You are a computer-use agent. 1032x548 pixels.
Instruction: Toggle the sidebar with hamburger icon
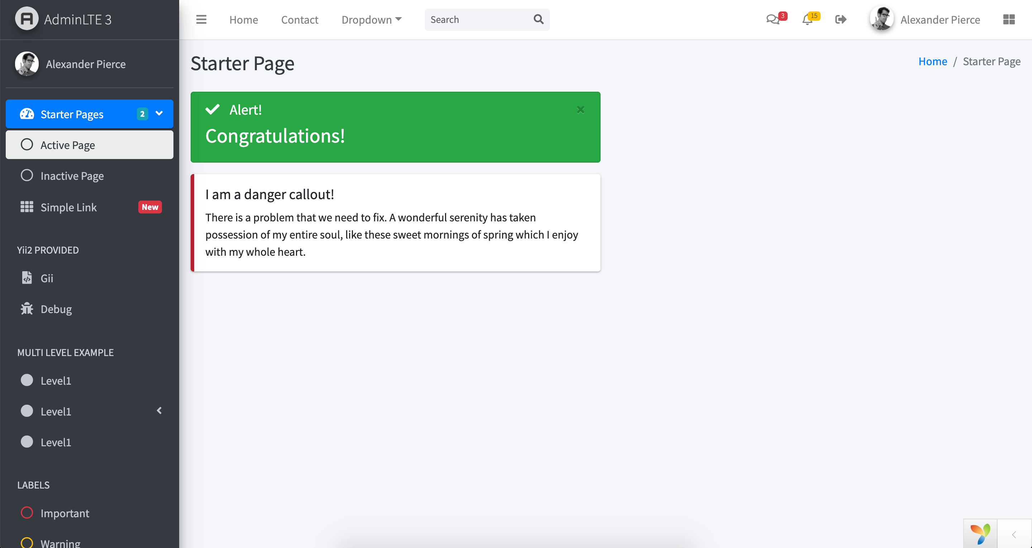pyautogui.click(x=201, y=19)
